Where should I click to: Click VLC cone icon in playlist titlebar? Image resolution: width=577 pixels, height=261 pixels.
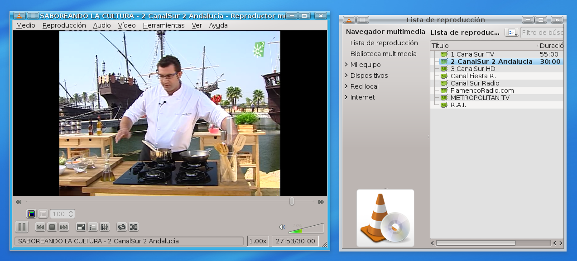pyautogui.click(x=349, y=19)
